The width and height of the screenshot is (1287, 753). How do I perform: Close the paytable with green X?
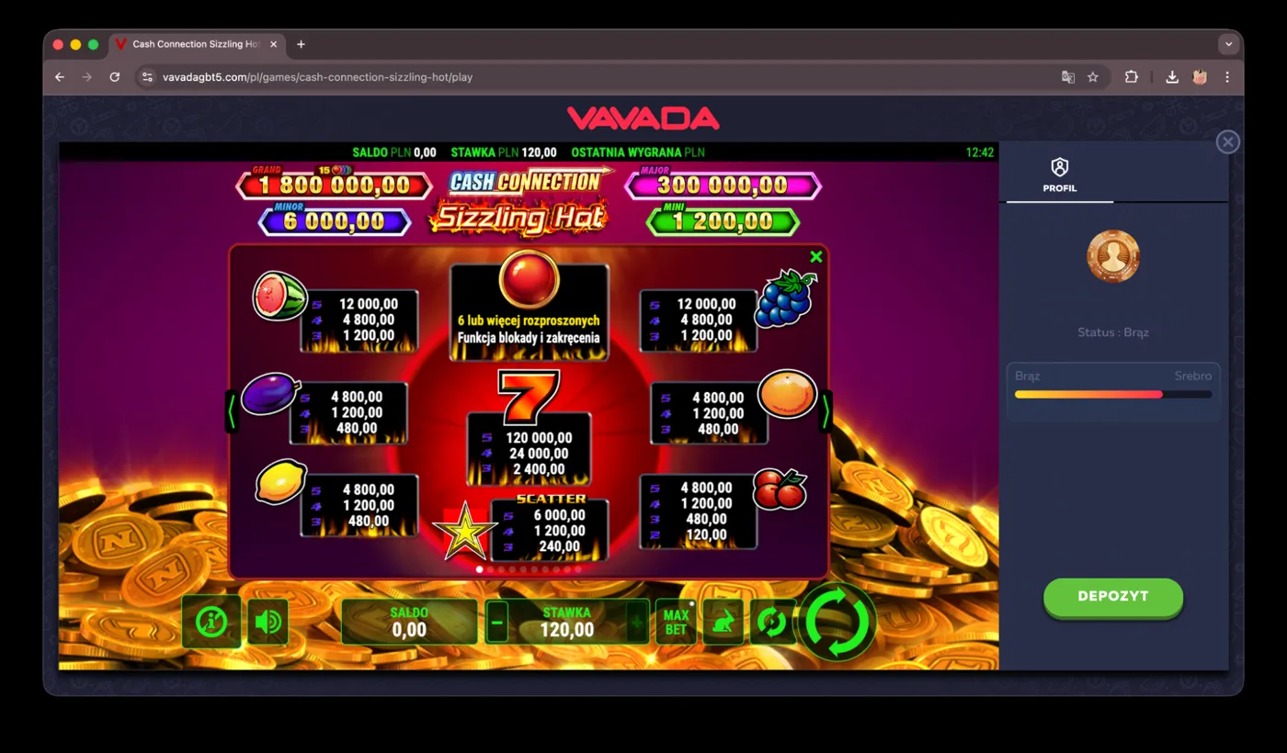pos(815,257)
